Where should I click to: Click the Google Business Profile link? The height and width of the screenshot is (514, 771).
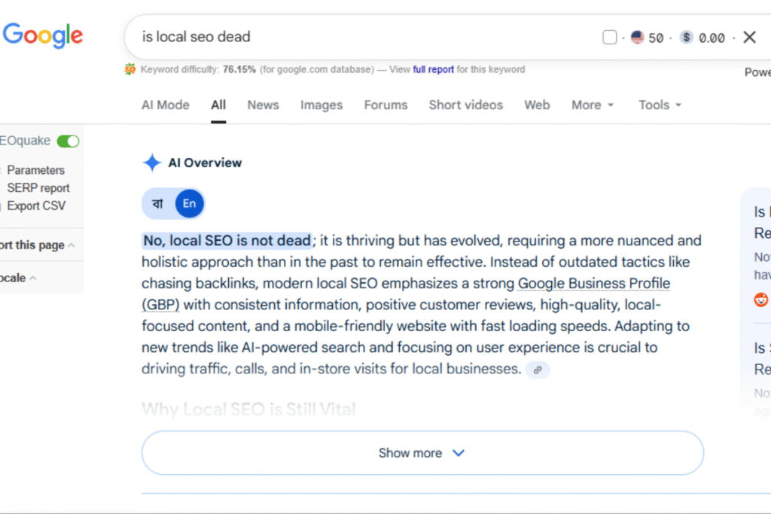point(593,284)
